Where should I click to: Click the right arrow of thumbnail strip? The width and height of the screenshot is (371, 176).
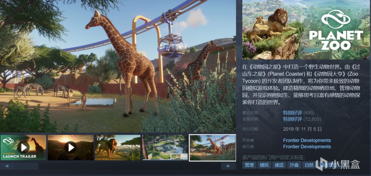click(x=228, y=166)
